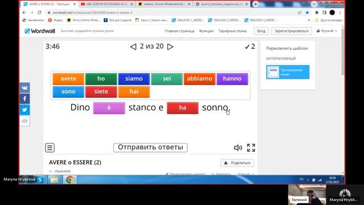Open the embed code icon
This screenshot has width=364, height=205.
click(x=24, y=121)
